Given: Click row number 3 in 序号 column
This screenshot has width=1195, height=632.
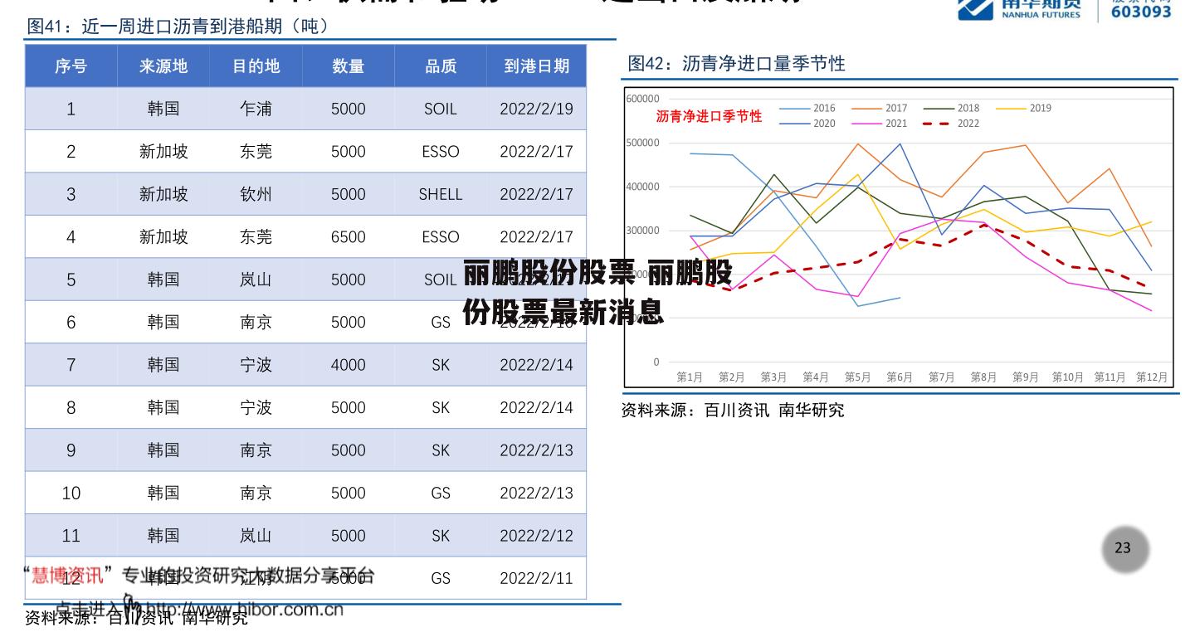Looking at the screenshot, I should coord(71,194).
